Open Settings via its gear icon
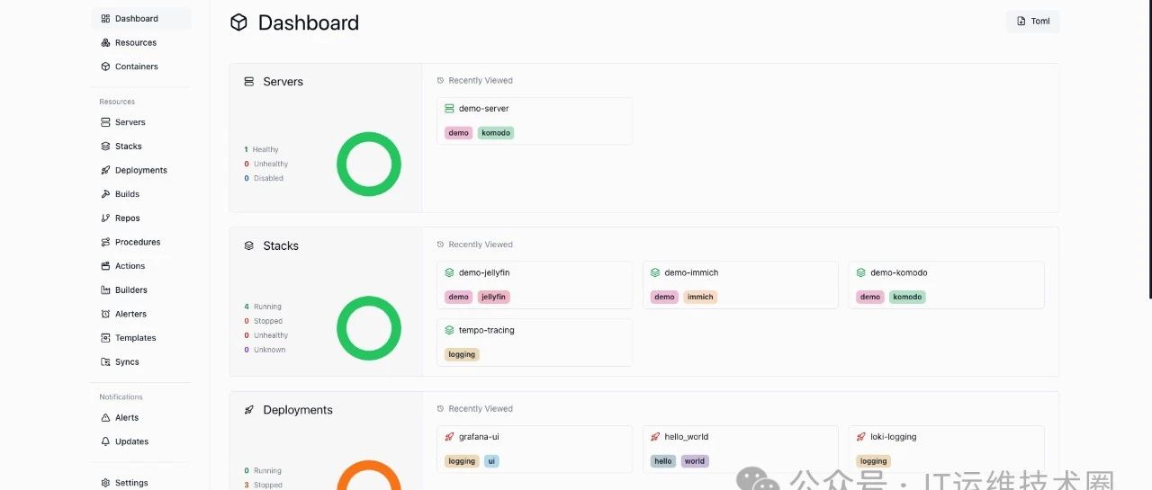Image resolution: width=1152 pixels, height=490 pixels. point(105,483)
